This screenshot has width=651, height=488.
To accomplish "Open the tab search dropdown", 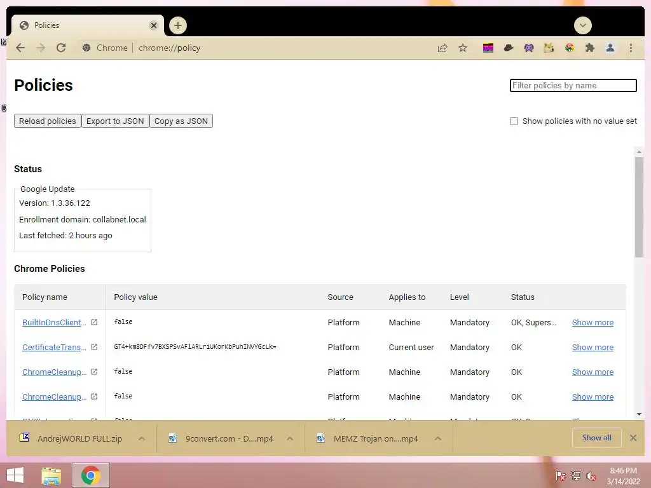I will pyautogui.click(x=583, y=25).
